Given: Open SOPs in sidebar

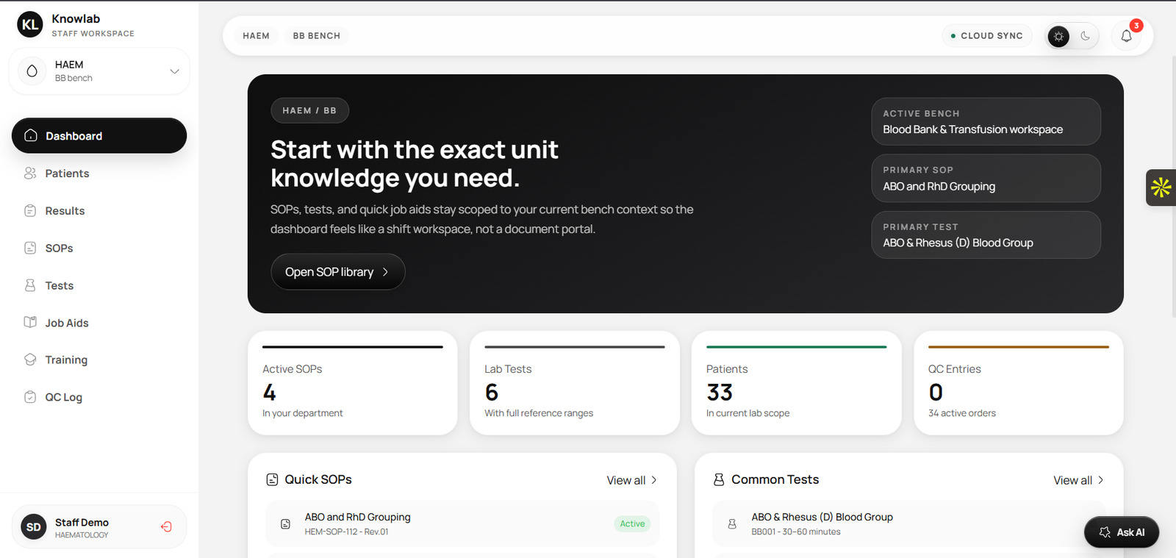Looking at the screenshot, I should point(99,248).
